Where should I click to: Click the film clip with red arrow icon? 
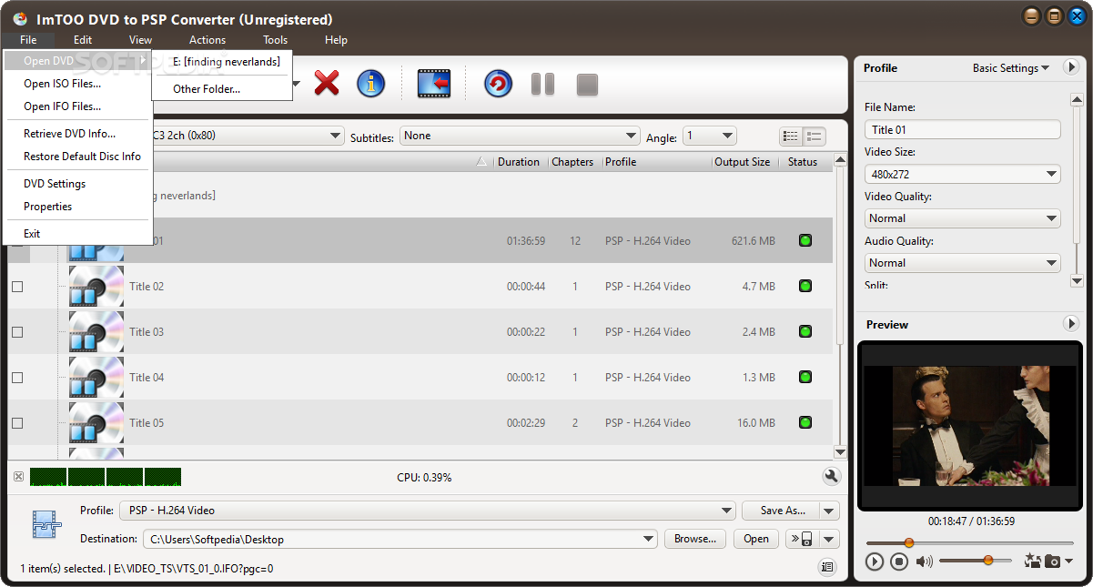(x=434, y=84)
